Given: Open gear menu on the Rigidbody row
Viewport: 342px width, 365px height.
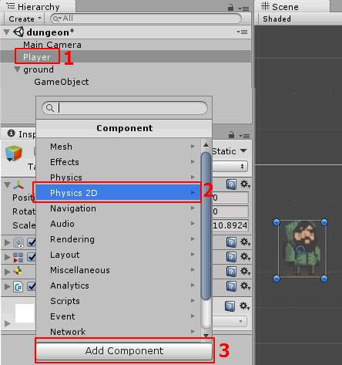Looking at the screenshot, I should (x=245, y=272).
